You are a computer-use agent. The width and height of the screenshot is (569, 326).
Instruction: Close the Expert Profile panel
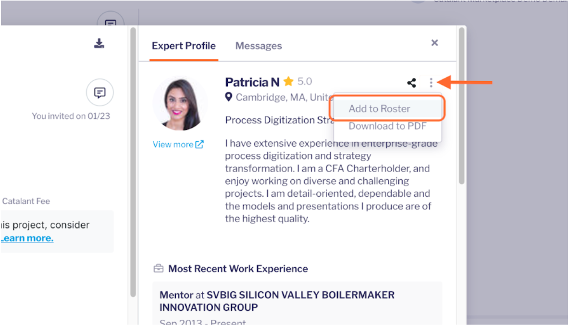[x=434, y=43]
